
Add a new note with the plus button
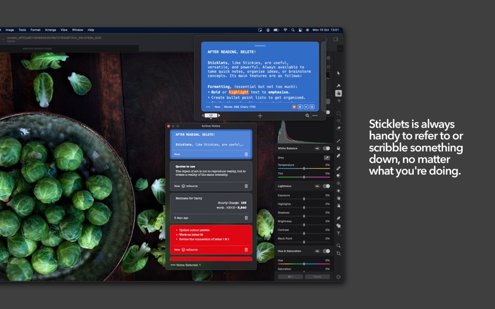coord(260,115)
